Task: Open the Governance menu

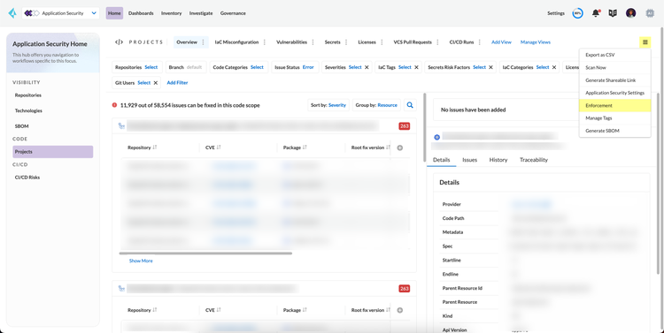Action: (x=233, y=13)
